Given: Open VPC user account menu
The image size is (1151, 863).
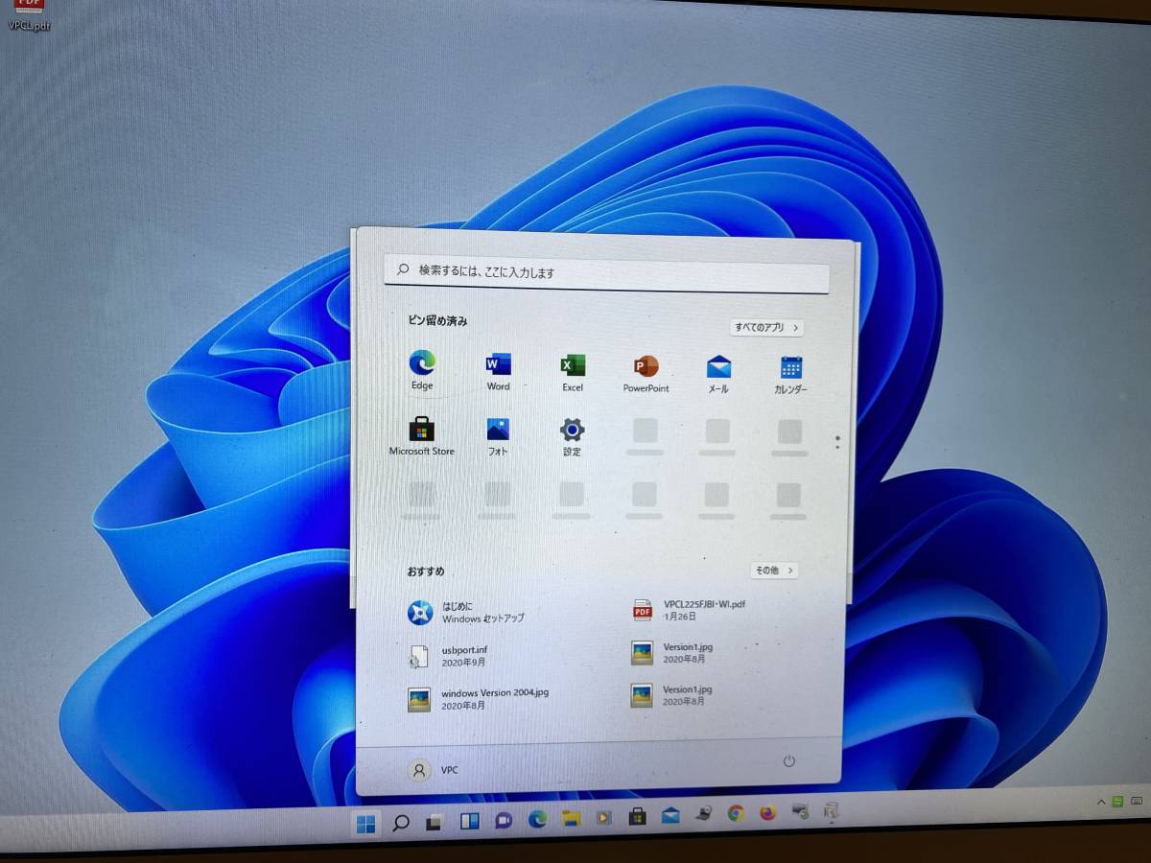Looking at the screenshot, I should (434, 770).
